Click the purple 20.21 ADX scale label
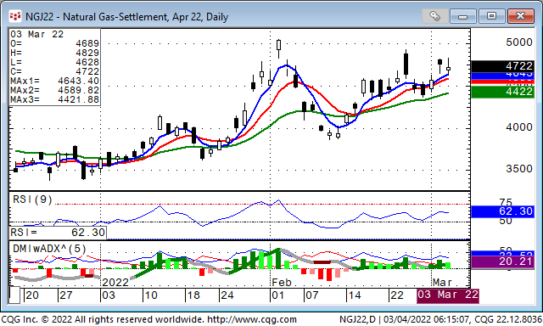 503,261
